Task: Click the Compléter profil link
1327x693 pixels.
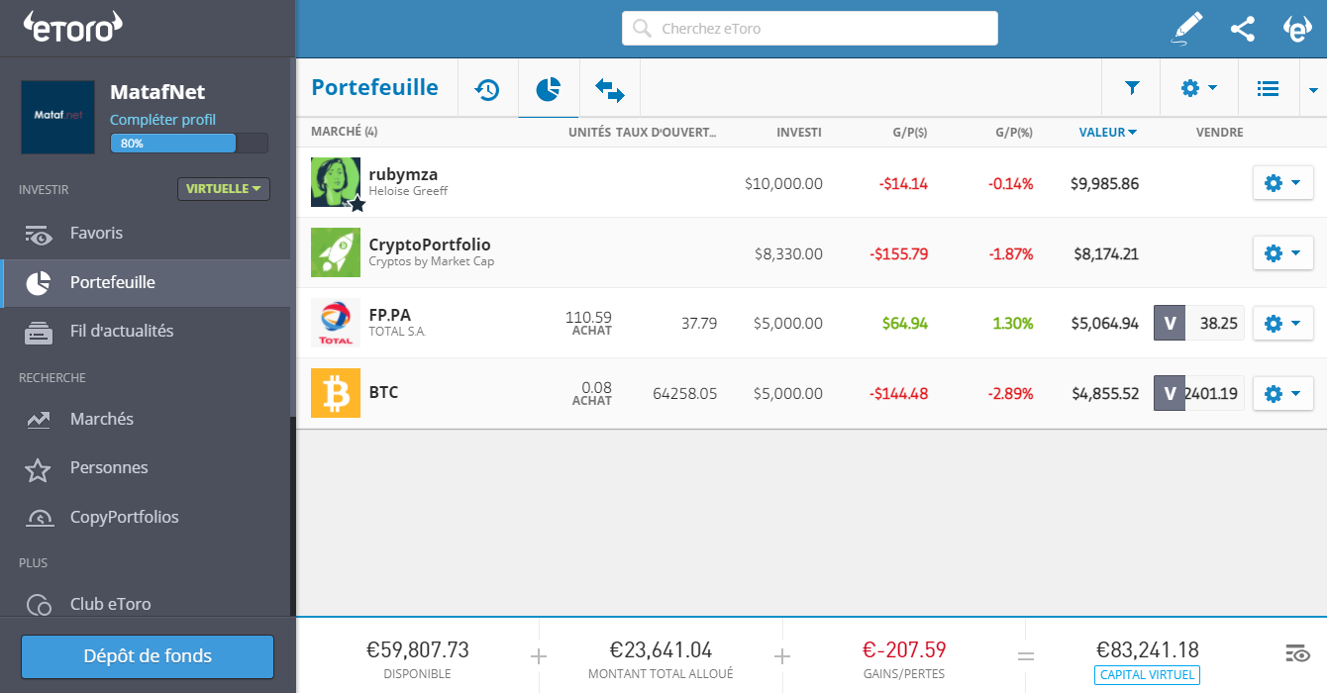Action: click(x=162, y=120)
